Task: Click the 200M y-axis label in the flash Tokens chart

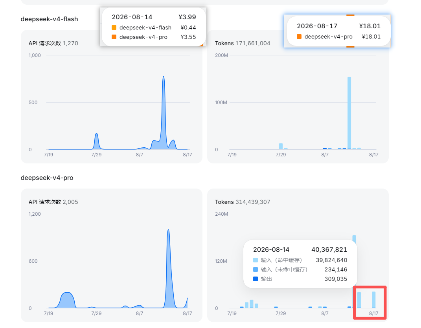Action: tap(222, 55)
